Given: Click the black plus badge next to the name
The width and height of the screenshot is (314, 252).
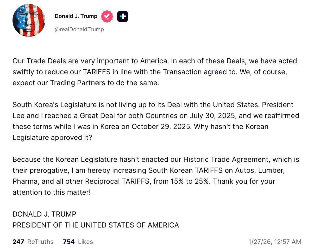Looking at the screenshot, I should coord(122,16).
